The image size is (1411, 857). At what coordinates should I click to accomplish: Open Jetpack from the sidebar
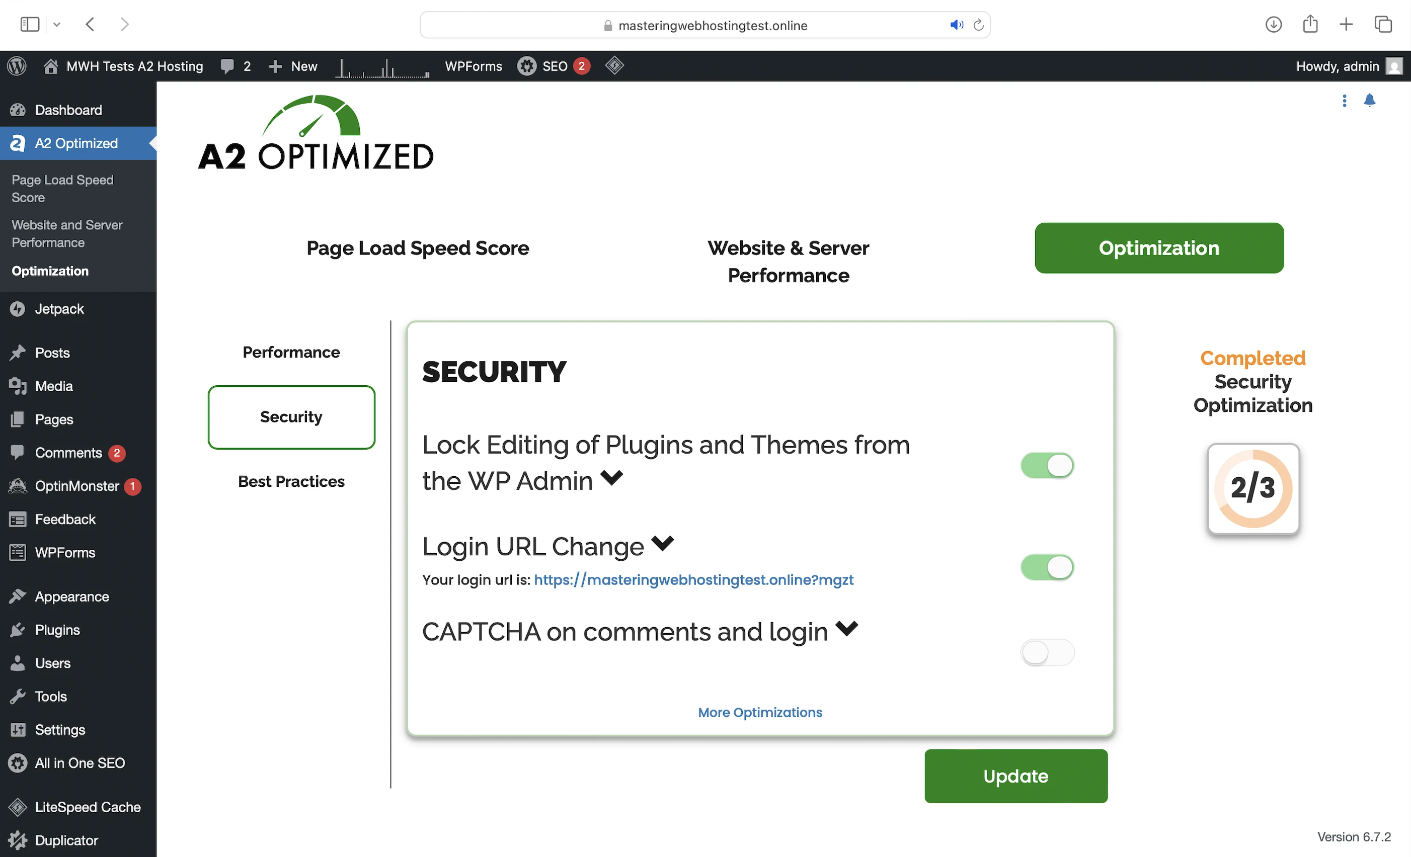(59, 309)
